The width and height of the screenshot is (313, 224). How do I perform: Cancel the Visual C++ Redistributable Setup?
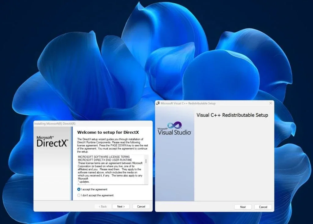tap(263, 207)
